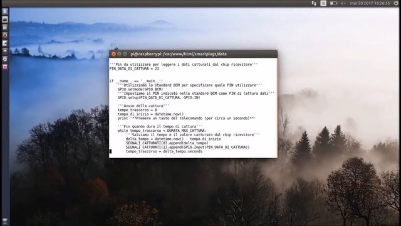
Task: Click 'tempo_trascorso = delta_tempo.seconds' line
Action: tap(164, 151)
